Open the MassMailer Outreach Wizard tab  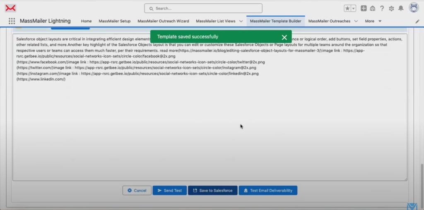[x=163, y=21]
